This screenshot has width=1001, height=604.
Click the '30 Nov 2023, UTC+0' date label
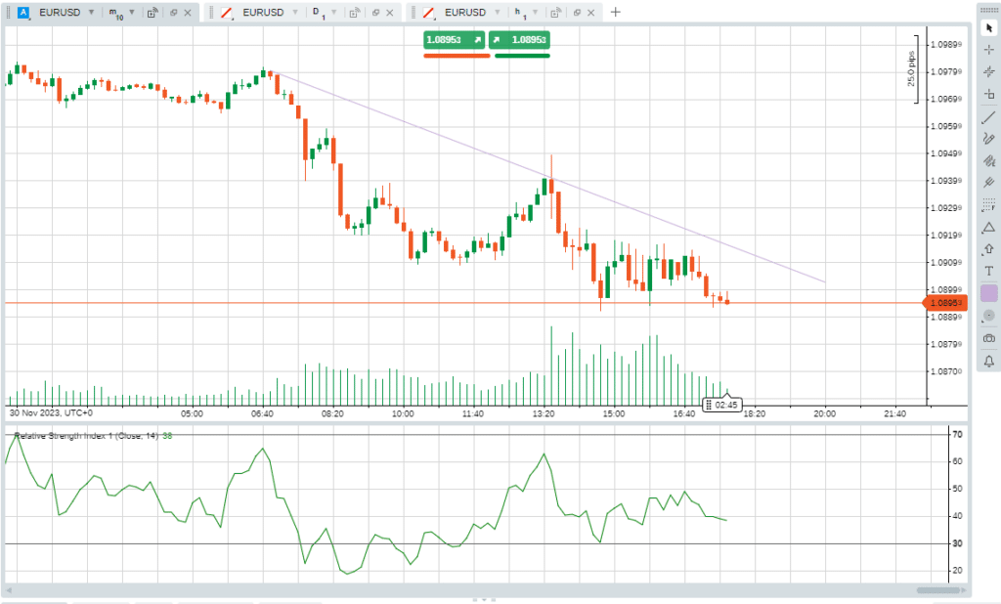point(51,413)
